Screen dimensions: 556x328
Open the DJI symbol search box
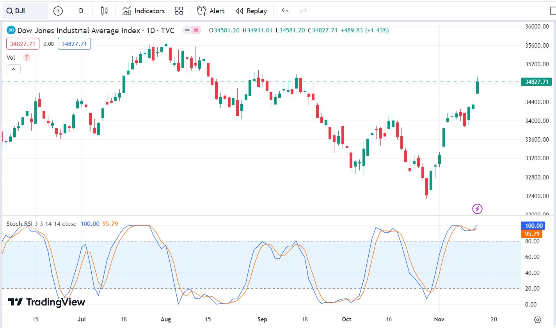click(25, 11)
